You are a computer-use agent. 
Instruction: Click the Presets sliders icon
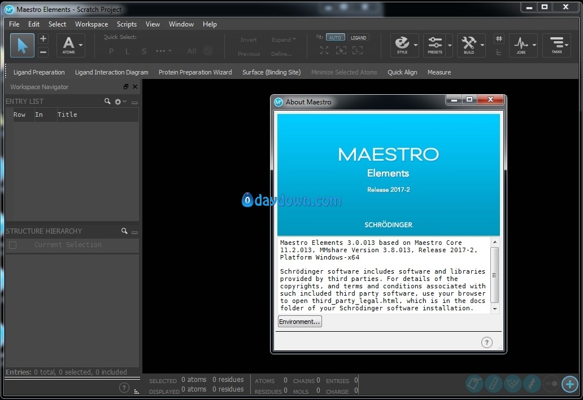(x=434, y=45)
